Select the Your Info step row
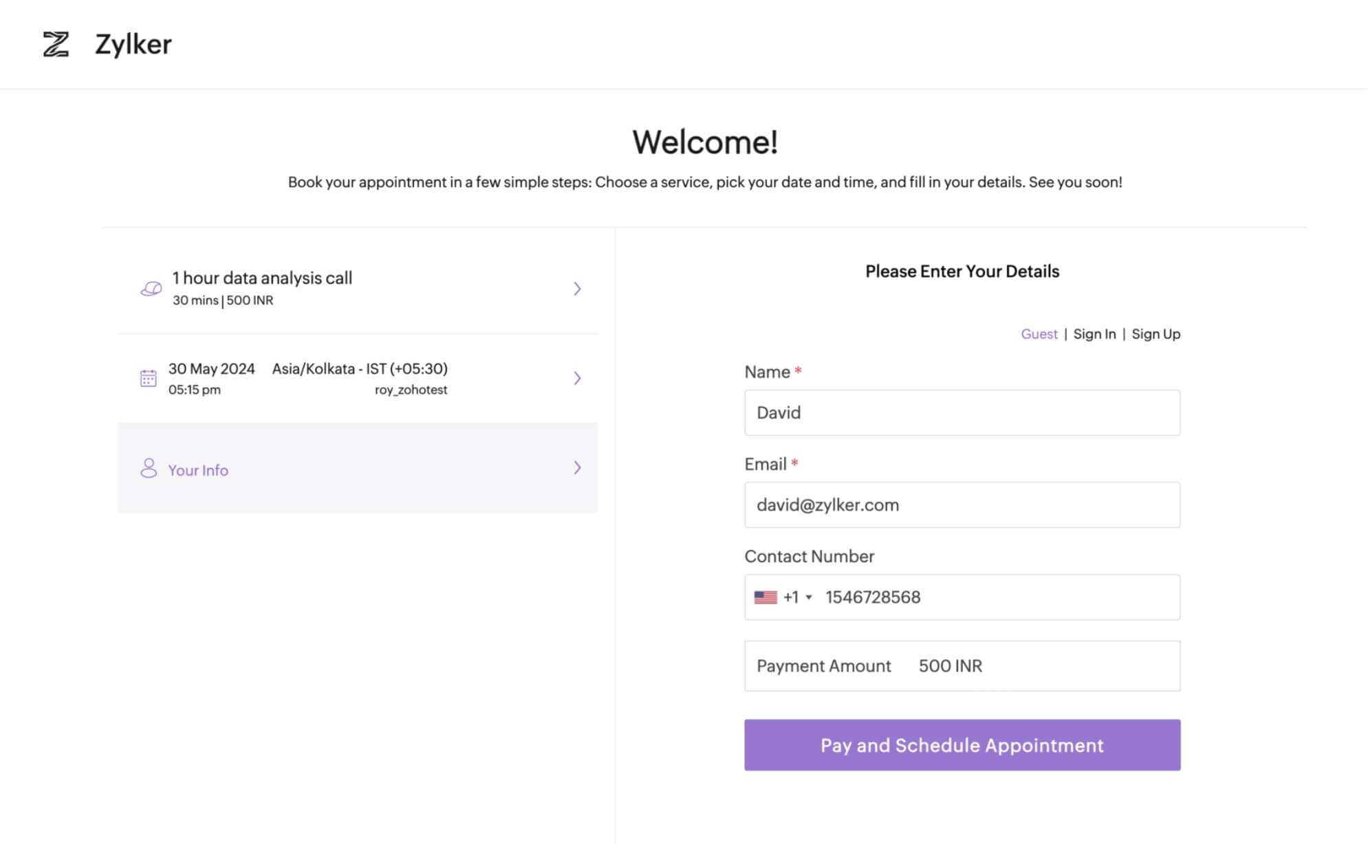1368x844 pixels. pyautogui.click(x=358, y=468)
